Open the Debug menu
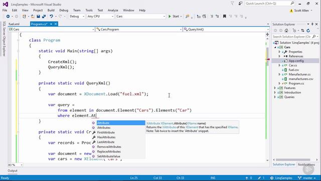This screenshot has width=321, height=181. pos(64,10)
